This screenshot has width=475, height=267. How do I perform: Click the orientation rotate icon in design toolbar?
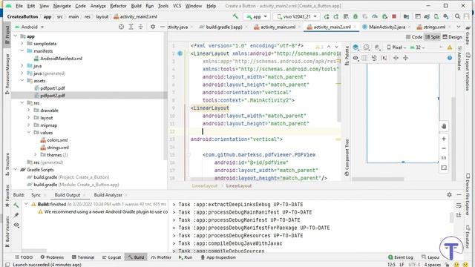coord(367,47)
